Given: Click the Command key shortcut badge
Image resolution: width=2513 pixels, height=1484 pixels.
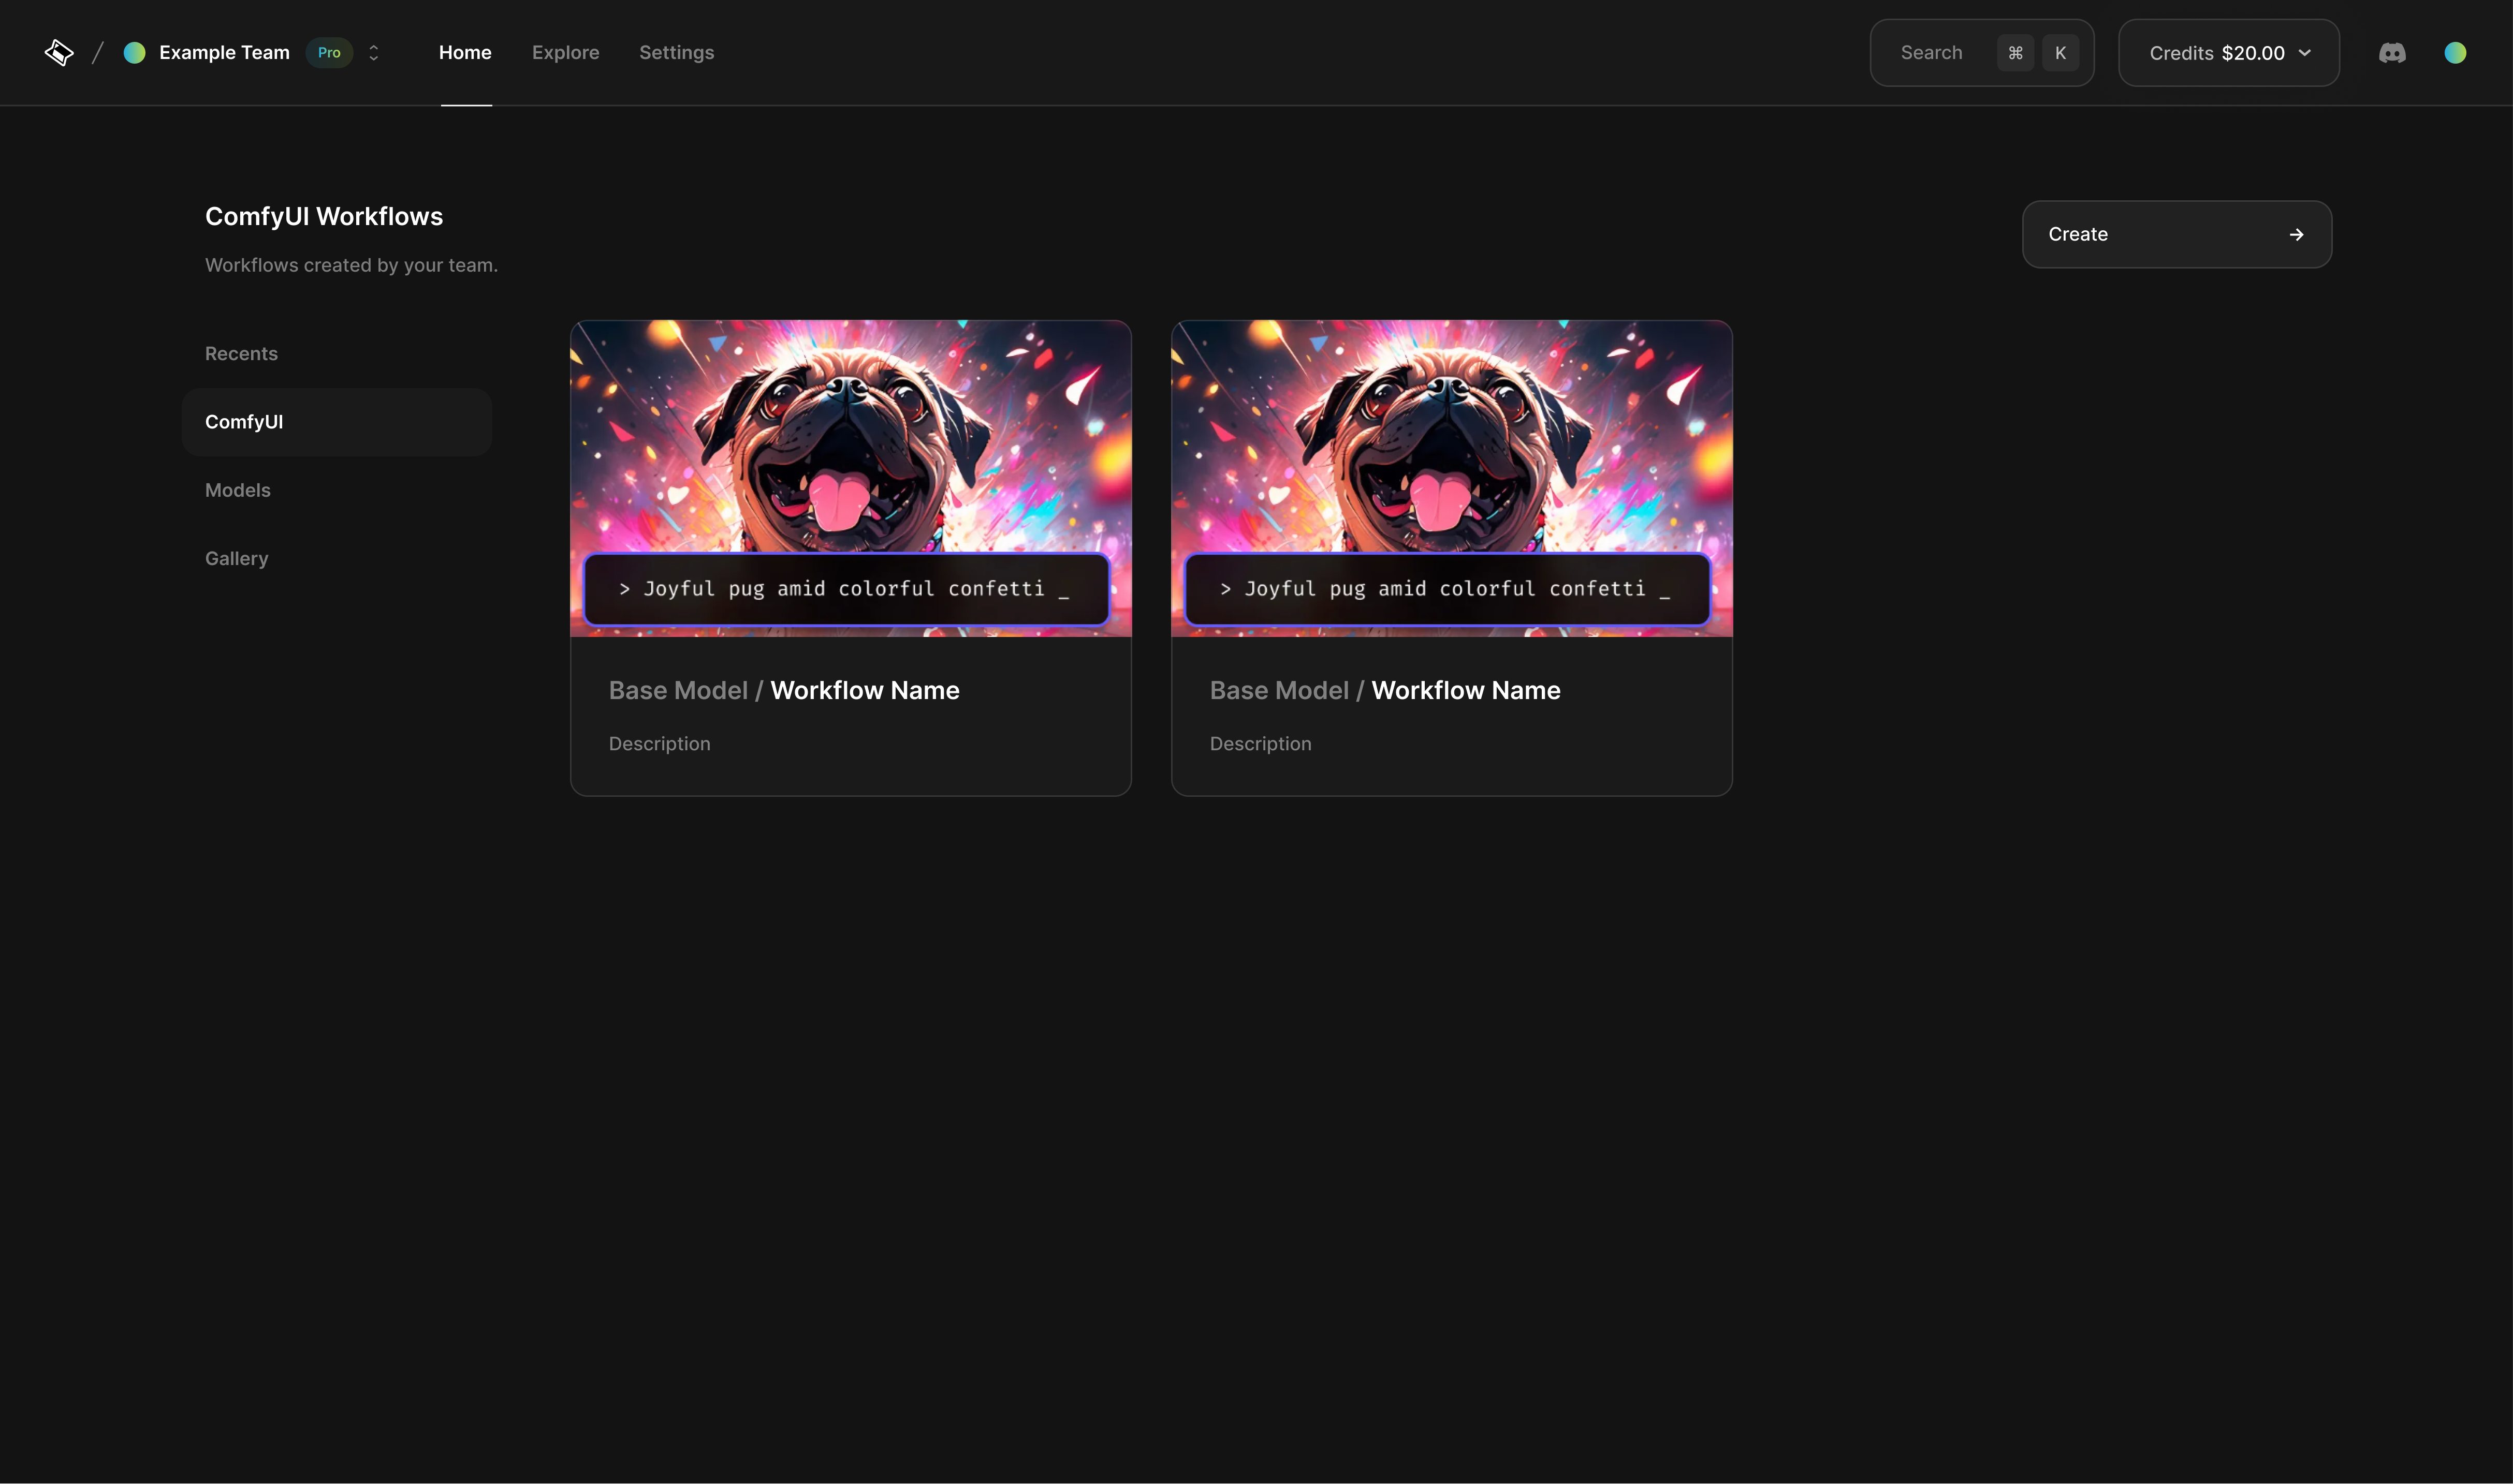Looking at the screenshot, I should [x=2015, y=53].
